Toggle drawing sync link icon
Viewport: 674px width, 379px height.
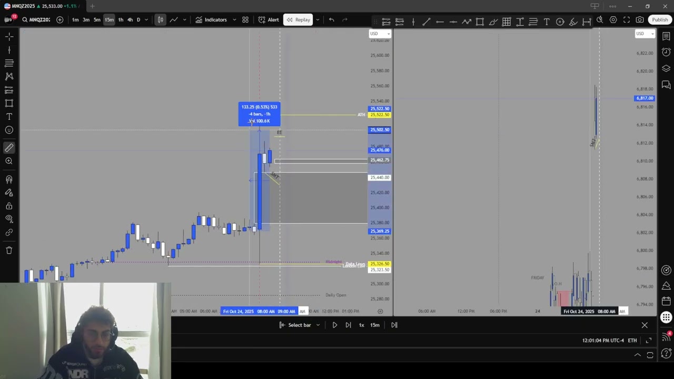tap(9, 232)
